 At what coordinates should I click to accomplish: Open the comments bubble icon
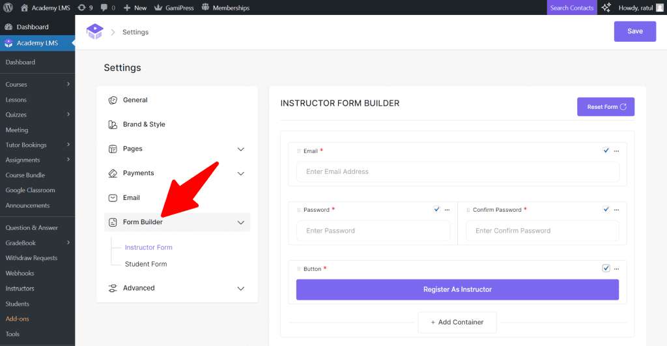(104, 8)
